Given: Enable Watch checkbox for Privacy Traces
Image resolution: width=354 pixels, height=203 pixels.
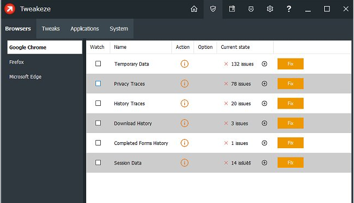Looking at the screenshot, I should click(x=98, y=84).
